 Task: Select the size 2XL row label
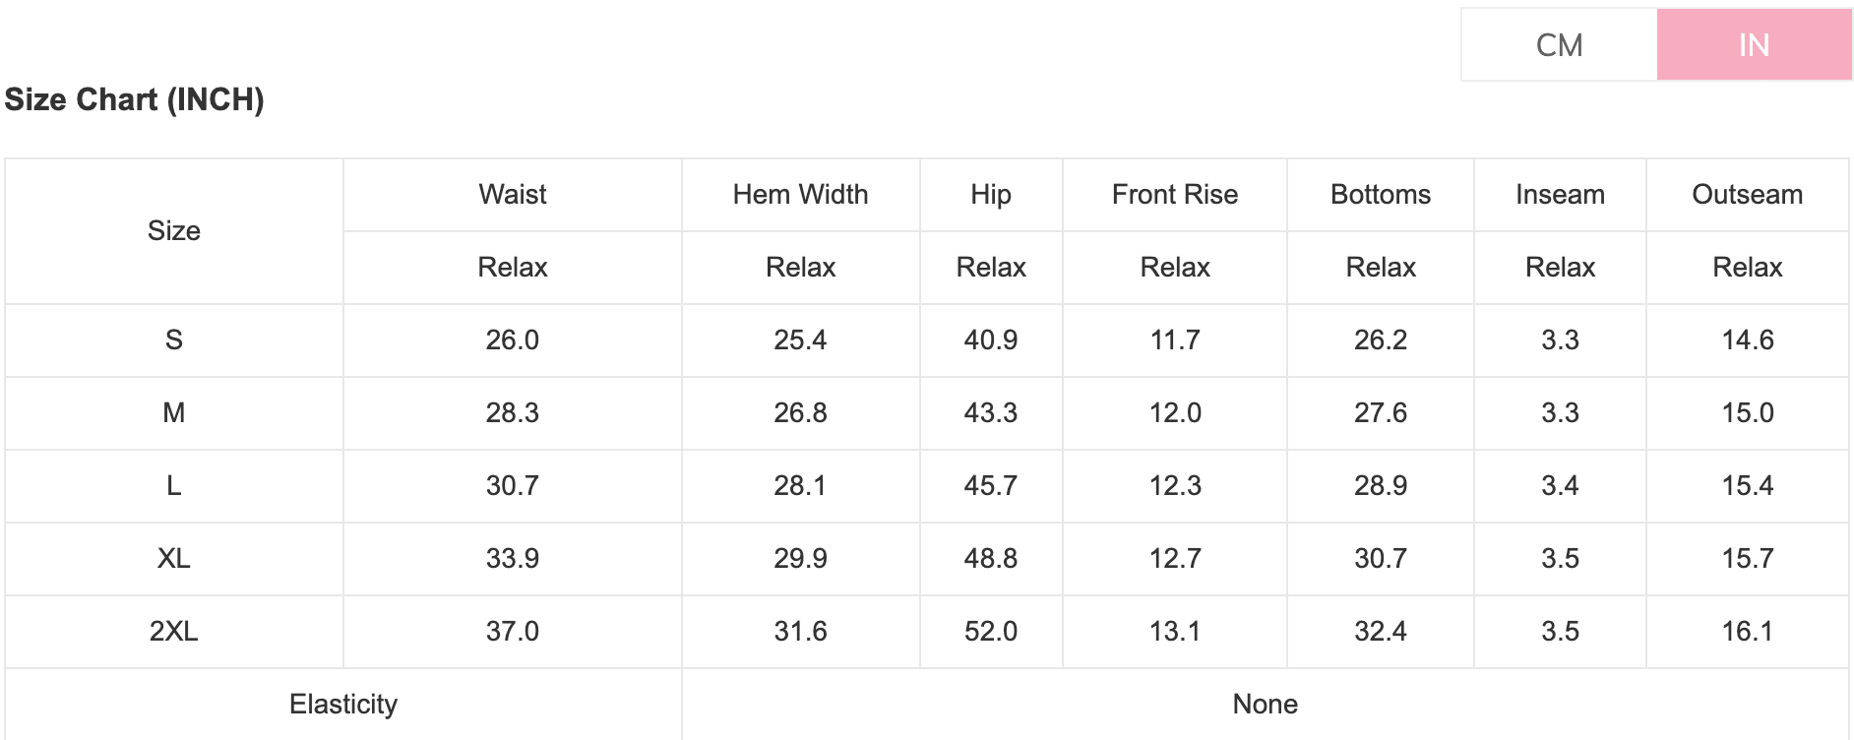pos(174,632)
